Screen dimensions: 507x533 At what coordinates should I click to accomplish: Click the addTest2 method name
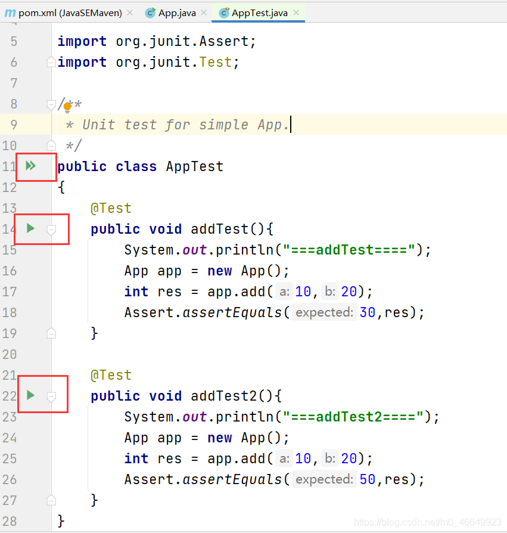point(224,396)
